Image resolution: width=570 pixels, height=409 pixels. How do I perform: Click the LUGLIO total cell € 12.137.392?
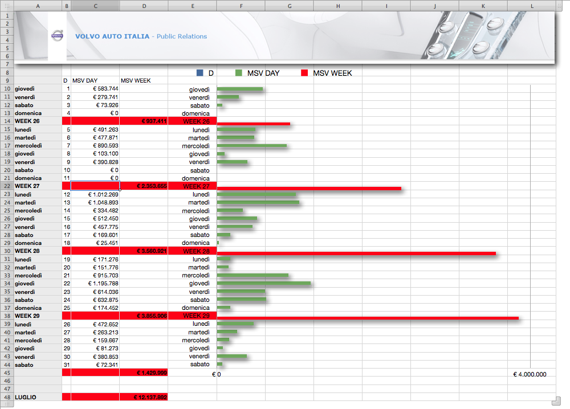click(144, 397)
